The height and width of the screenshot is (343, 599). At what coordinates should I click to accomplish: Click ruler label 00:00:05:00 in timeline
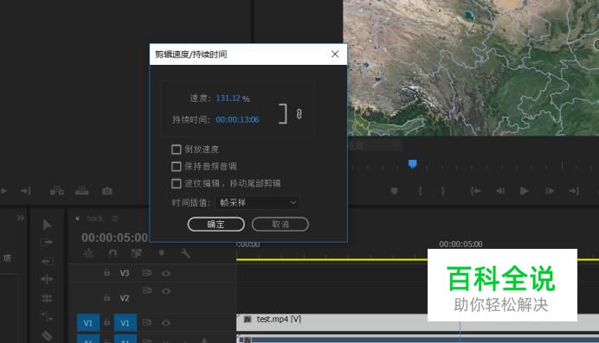tap(461, 244)
